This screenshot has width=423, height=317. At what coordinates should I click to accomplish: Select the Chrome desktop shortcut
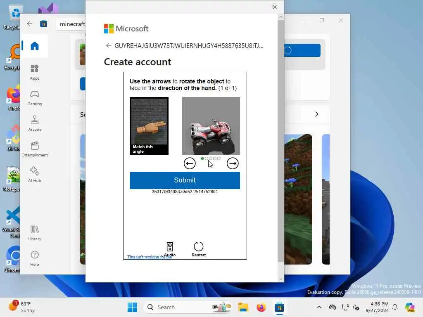[12, 259]
